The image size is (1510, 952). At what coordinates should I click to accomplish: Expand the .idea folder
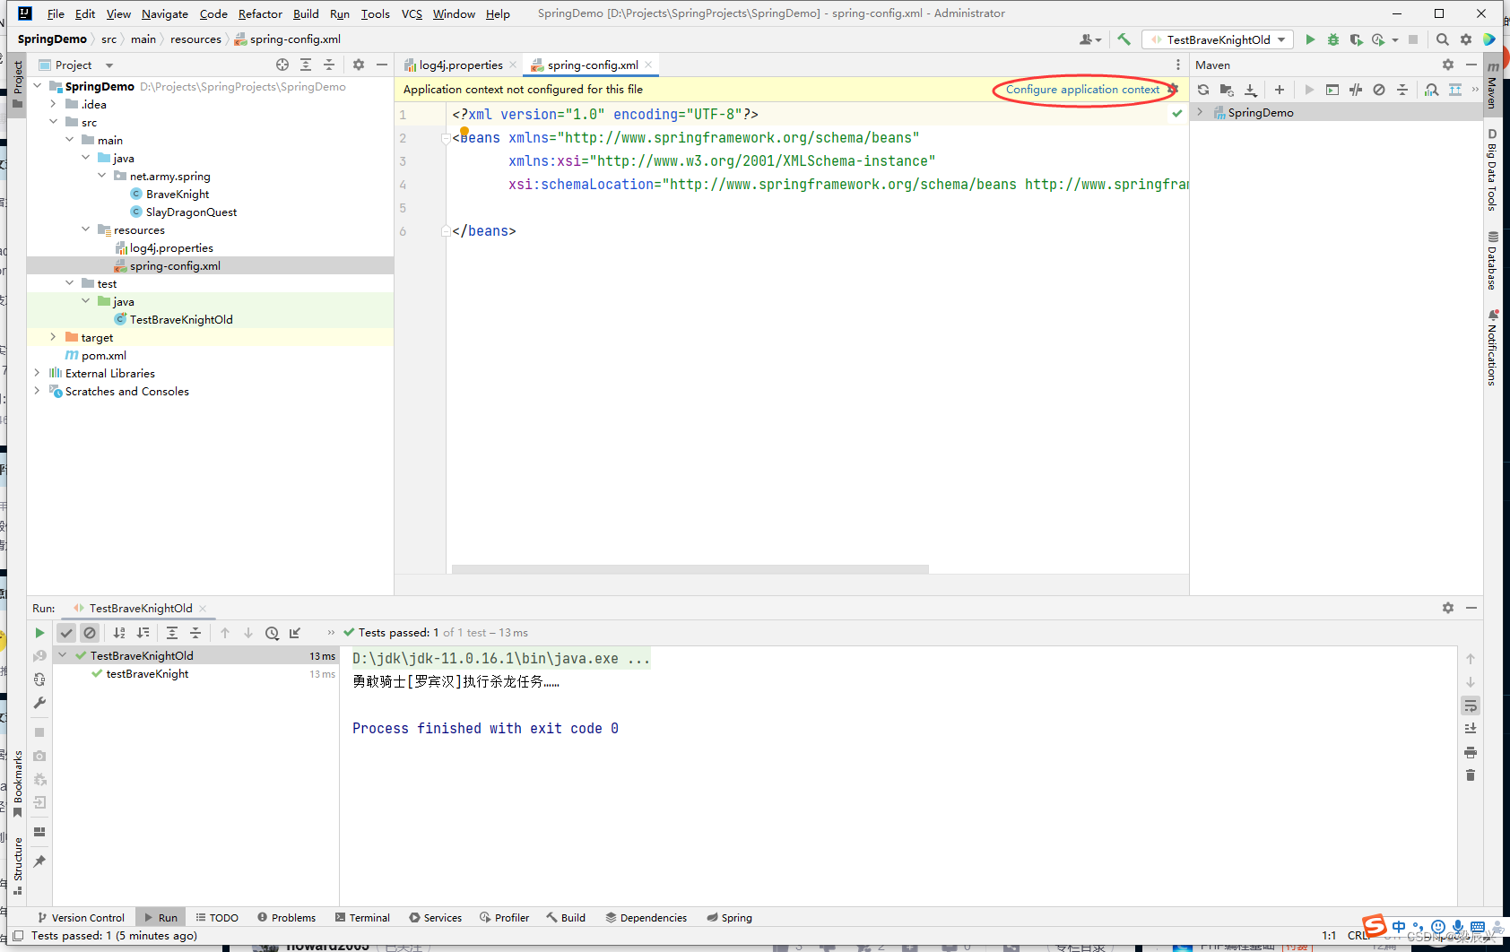point(54,104)
